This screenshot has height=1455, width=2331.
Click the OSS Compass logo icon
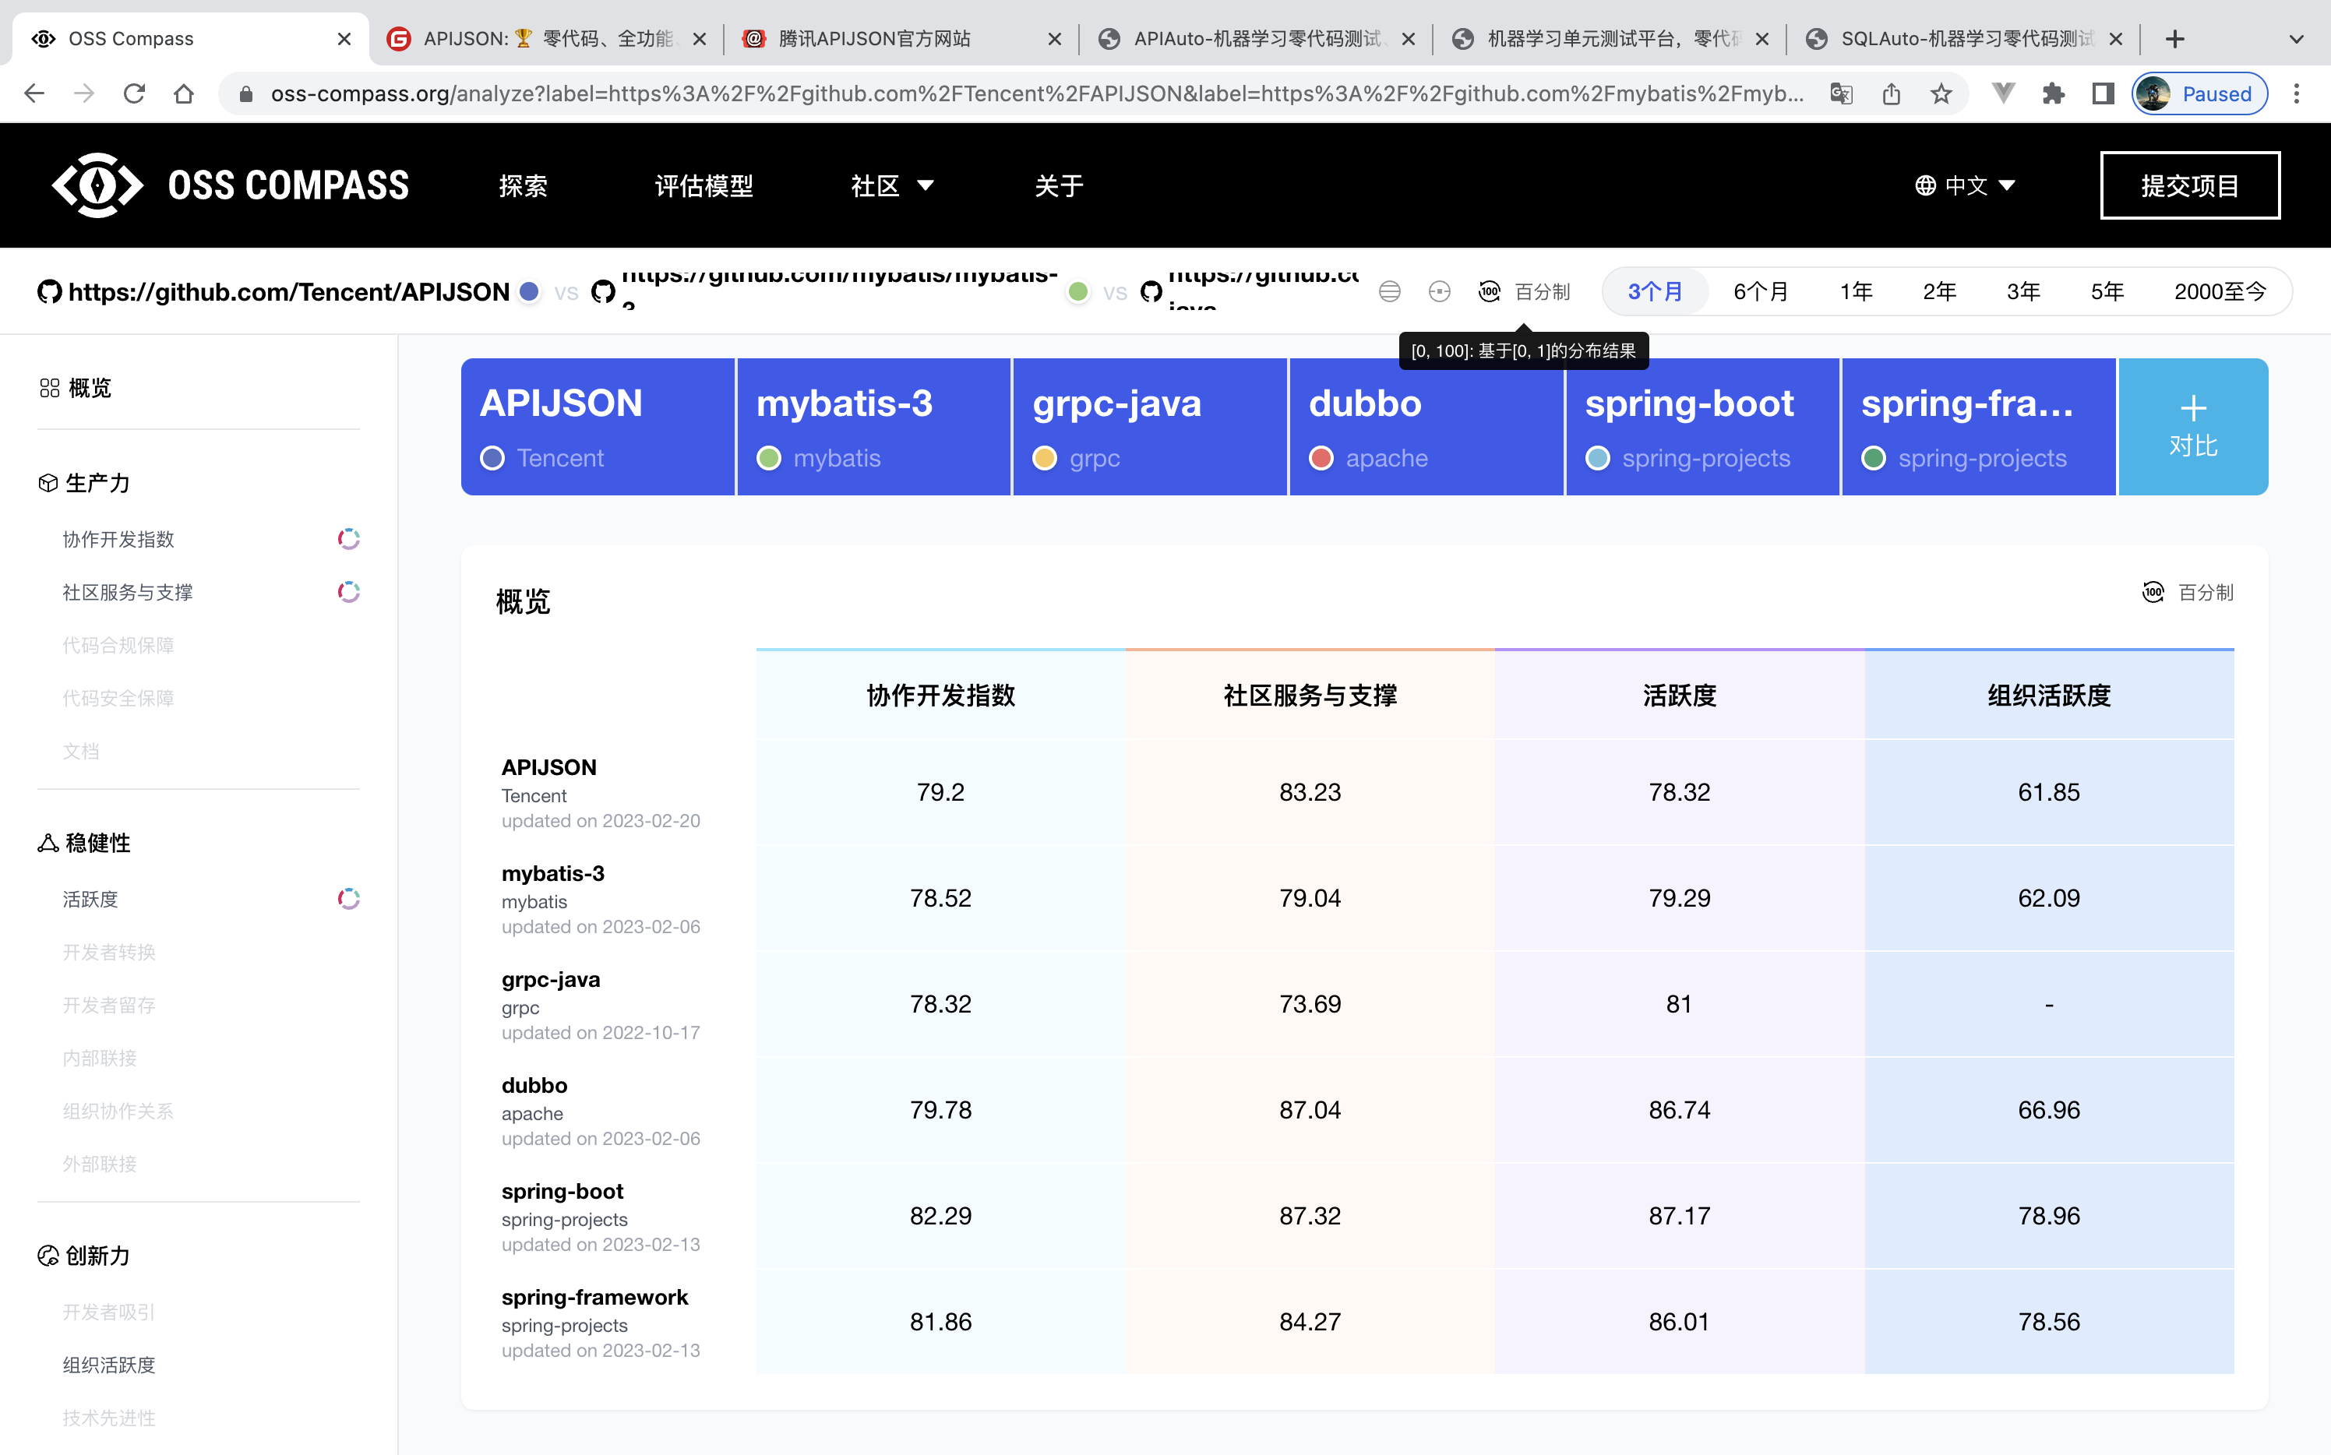click(97, 185)
